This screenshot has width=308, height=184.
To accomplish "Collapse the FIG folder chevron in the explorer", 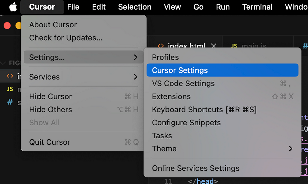I will [x=3, y=63].
